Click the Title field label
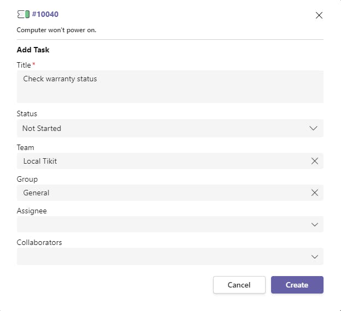The image size is (341, 311). tap(24, 65)
